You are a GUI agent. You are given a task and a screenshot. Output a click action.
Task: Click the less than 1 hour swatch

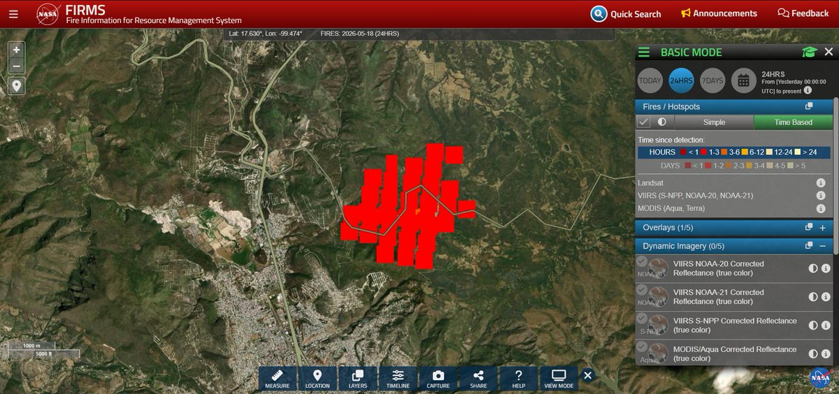[x=683, y=152]
